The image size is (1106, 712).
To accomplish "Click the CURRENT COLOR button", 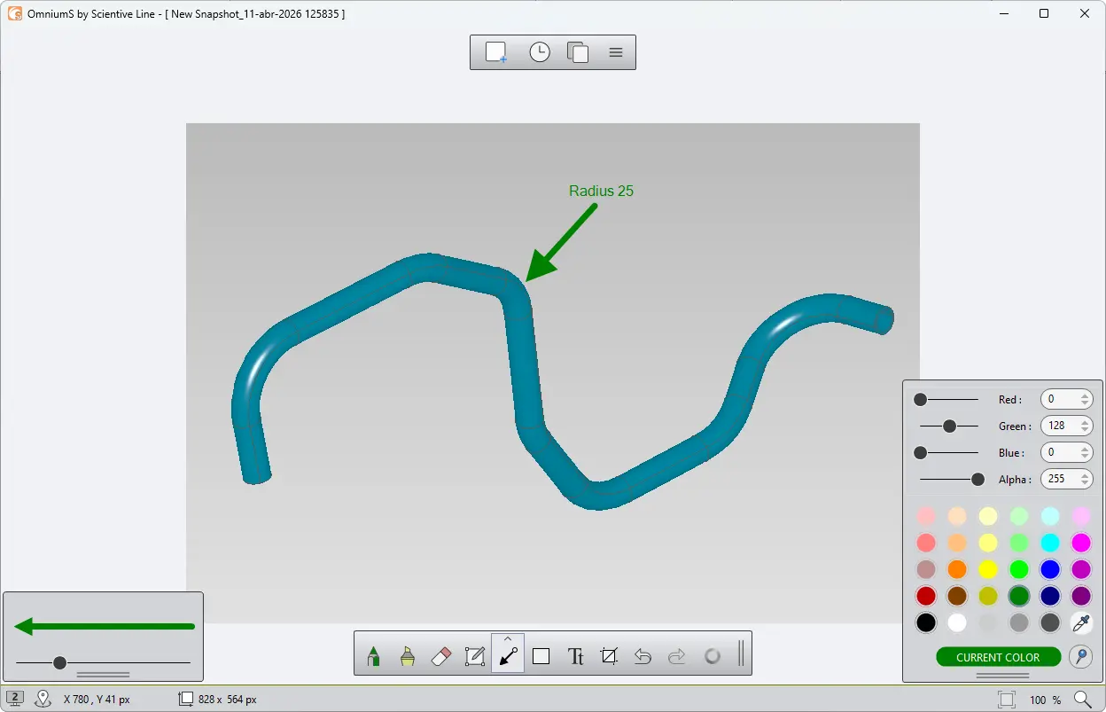I will (998, 657).
